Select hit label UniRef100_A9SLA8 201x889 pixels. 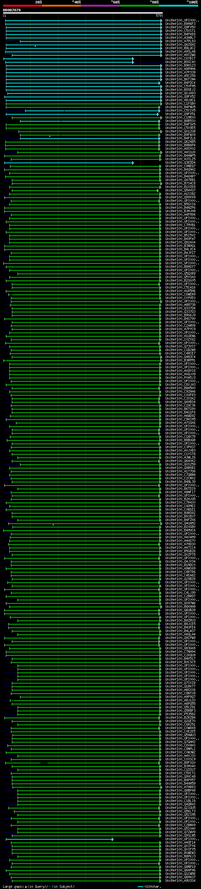point(180,51)
